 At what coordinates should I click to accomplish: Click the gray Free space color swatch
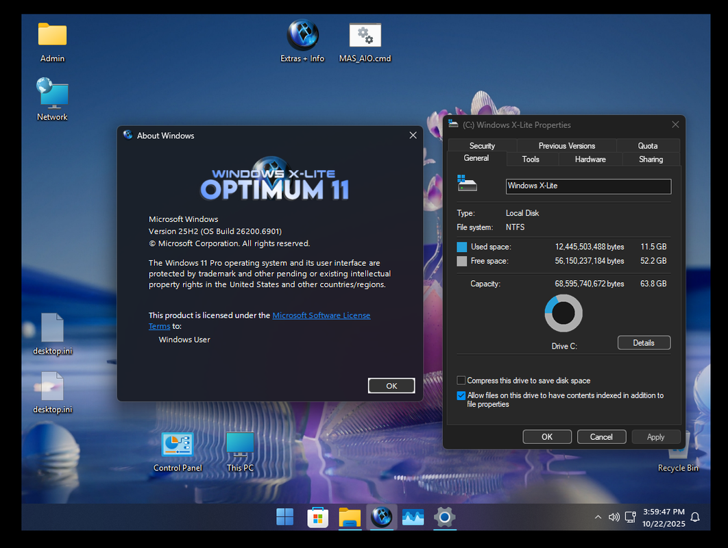(x=461, y=261)
